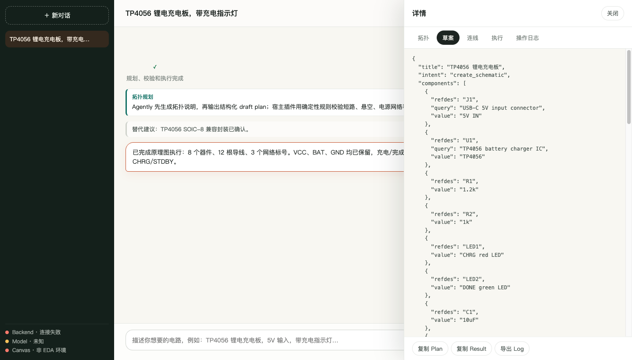Click the 已完成原理图执行 result message
This screenshot has height=360, width=632.
pos(265,157)
